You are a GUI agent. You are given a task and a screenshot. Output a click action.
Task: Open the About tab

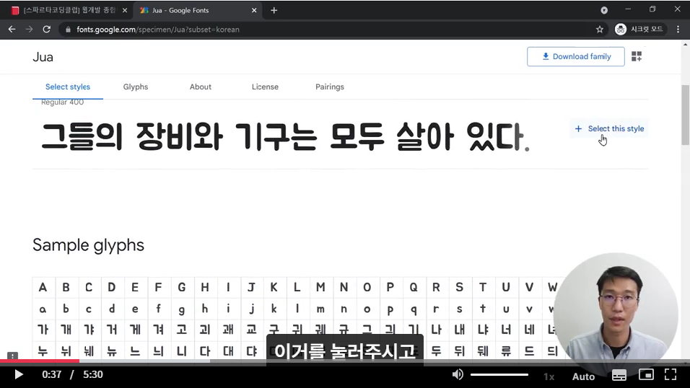pos(200,87)
